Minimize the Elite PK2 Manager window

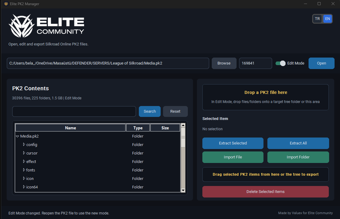click(x=306, y=4)
